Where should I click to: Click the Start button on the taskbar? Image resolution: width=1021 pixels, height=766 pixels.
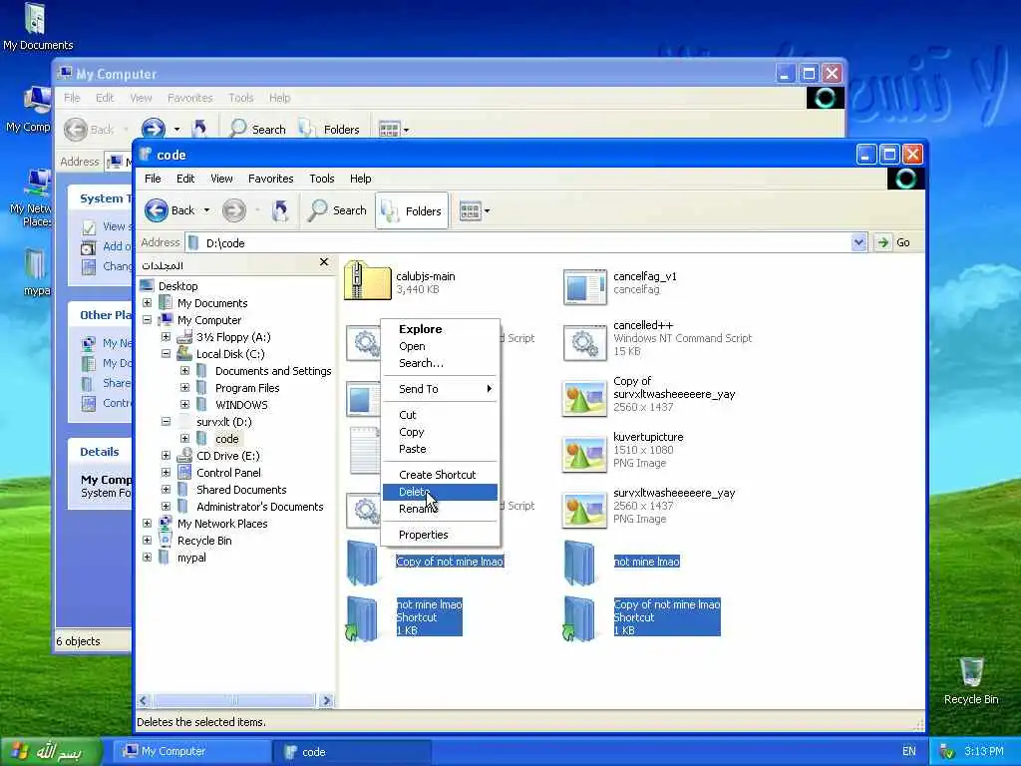click(x=51, y=752)
